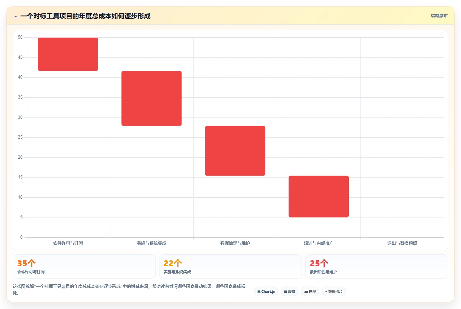The image size is (461, 309).
Task: Click the Chart.js chip icon
Action: tap(259, 292)
